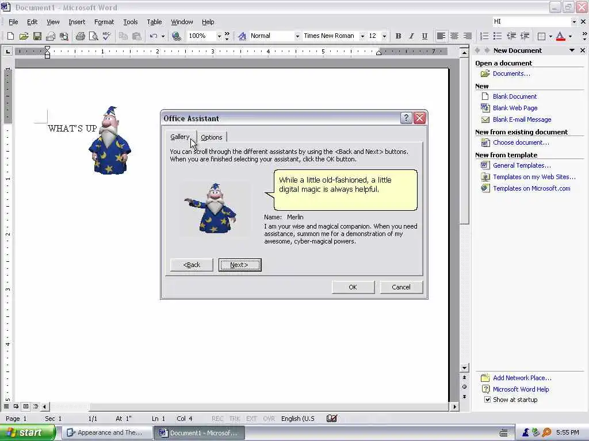Apply the red font color
Image resolution: width=589 pixels, height=441 pixels.
[x=560, y=36]
